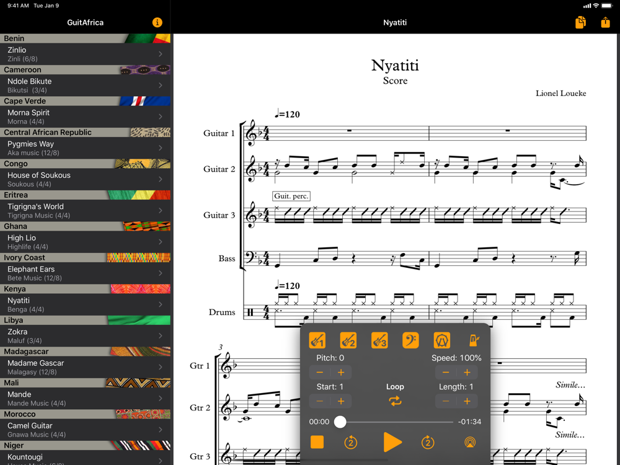The image size is (620, 465).
Task: Open House of Soukous chevron
Action: [x=161, y=179]
